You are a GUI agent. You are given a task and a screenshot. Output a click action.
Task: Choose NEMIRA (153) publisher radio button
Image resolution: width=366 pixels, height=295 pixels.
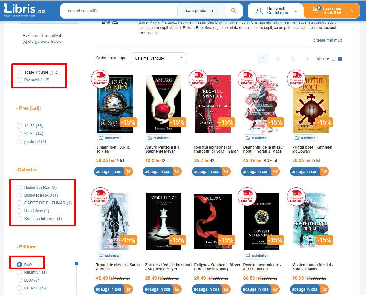point(19,273)
